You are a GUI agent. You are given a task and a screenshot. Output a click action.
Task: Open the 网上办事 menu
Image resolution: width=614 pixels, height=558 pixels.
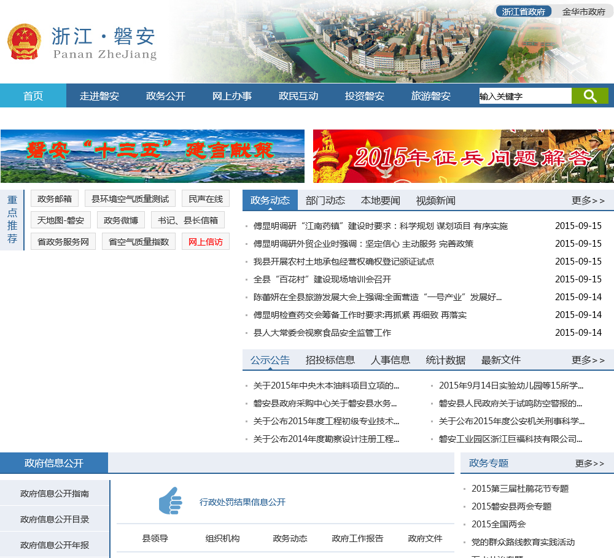tap(232, 96)
